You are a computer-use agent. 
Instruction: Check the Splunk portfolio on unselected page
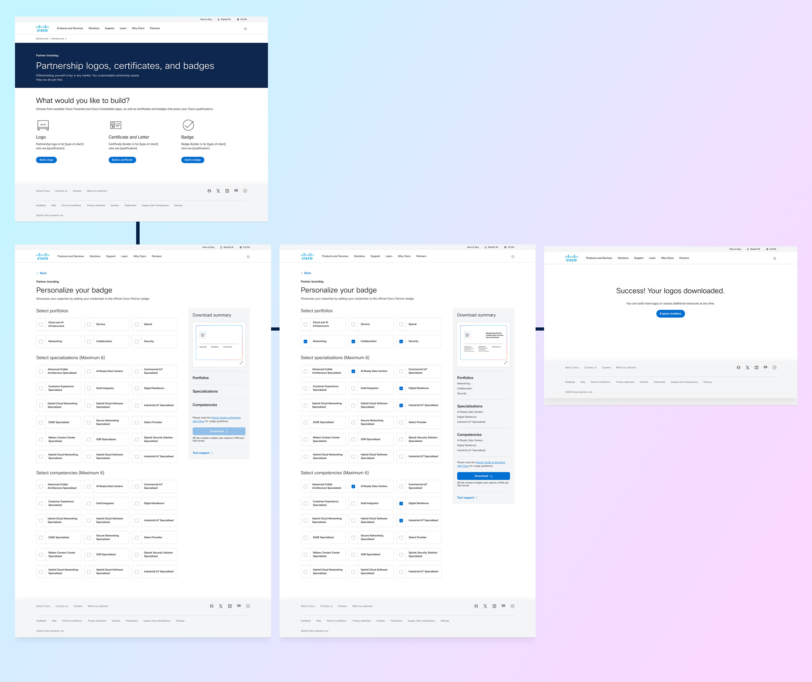[x=136, y=324]
